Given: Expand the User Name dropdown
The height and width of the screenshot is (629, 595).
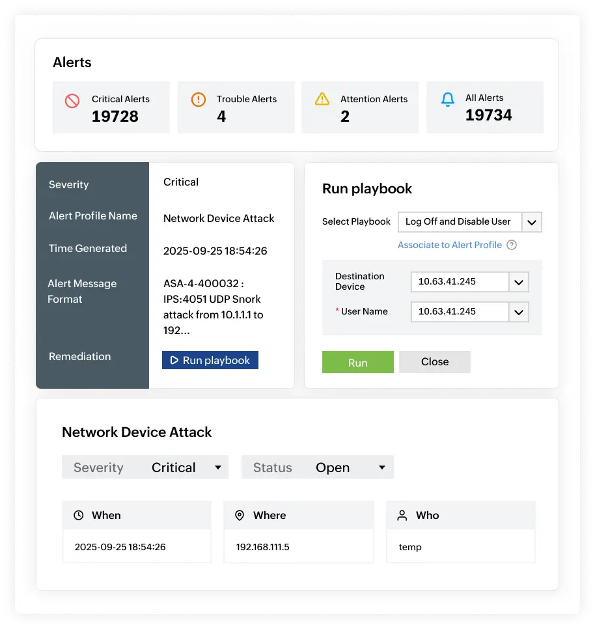Looking at the screenshot, I should click(519, 312).
